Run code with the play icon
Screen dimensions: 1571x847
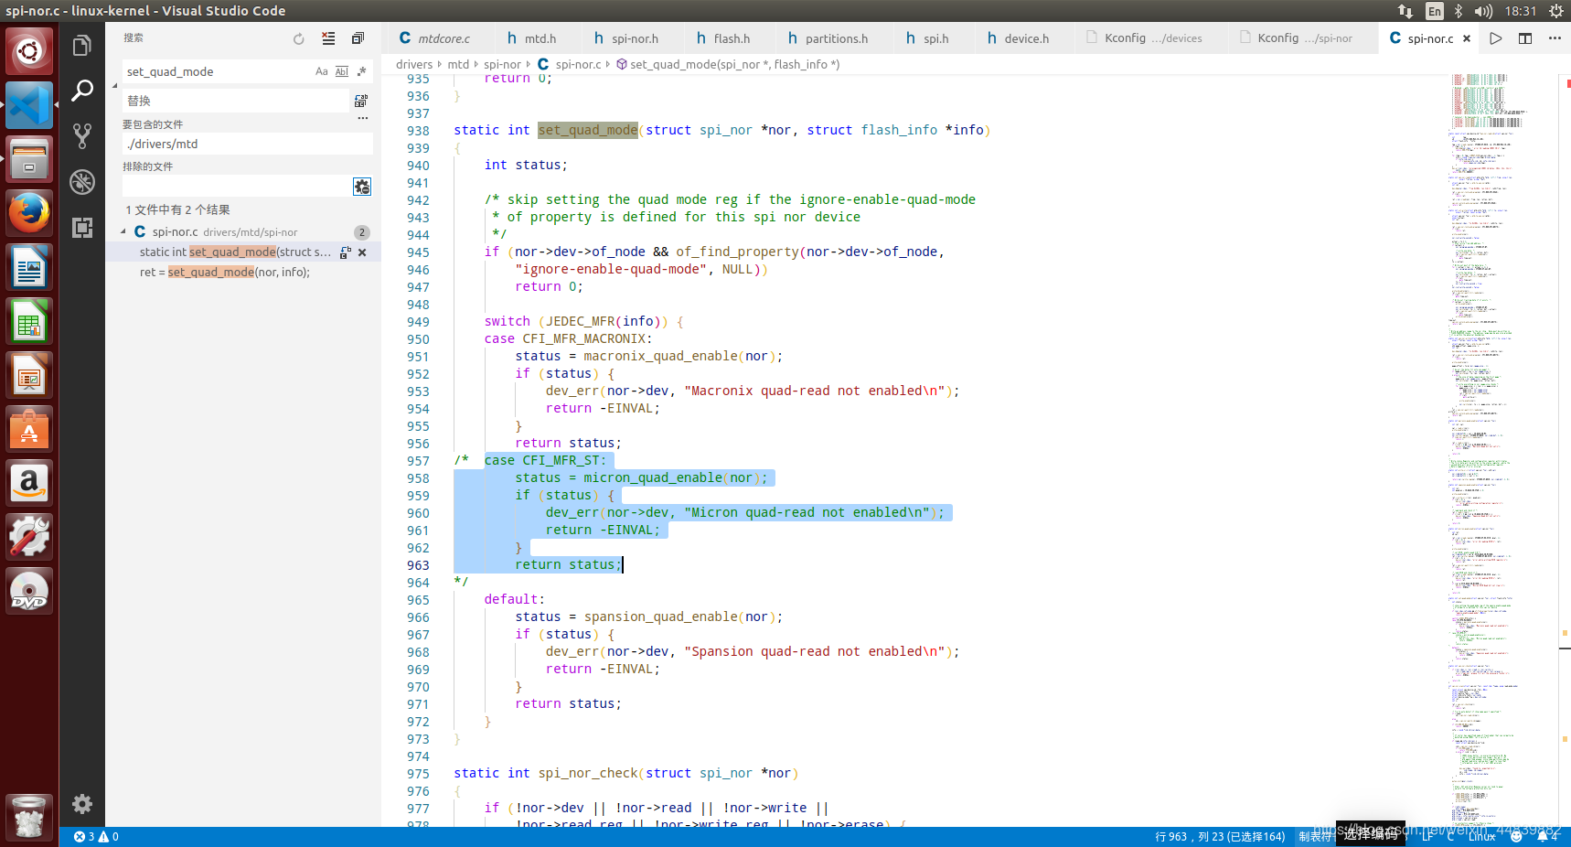pos(1496,38)
